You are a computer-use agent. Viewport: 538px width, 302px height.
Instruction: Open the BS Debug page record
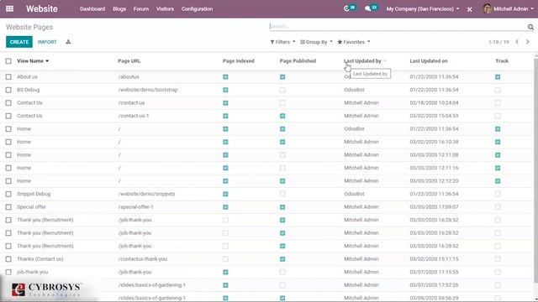(28, 90)
